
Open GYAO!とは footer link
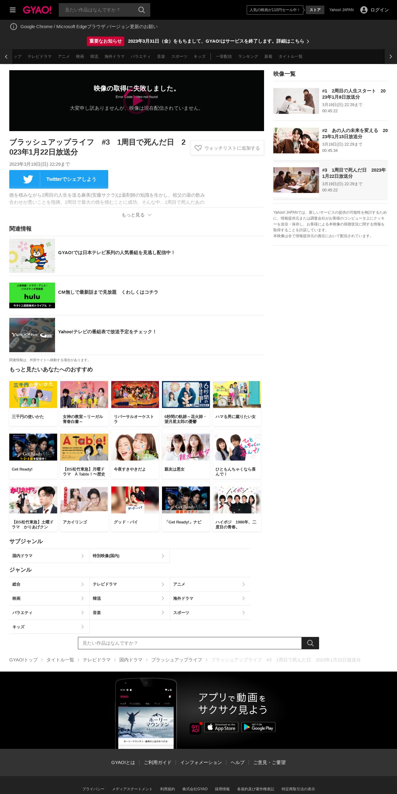pyautogui.click(x=123, y=762)
